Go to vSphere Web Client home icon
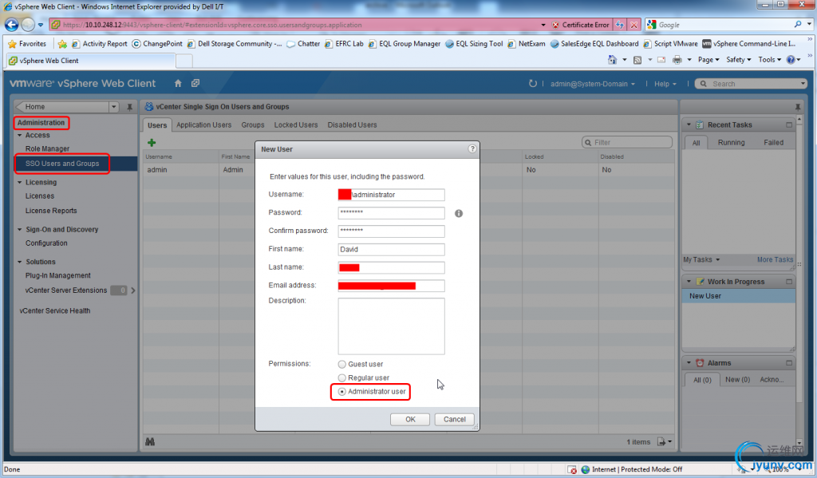The height and width of the screenshot is (478, 817). click(178, 84)
